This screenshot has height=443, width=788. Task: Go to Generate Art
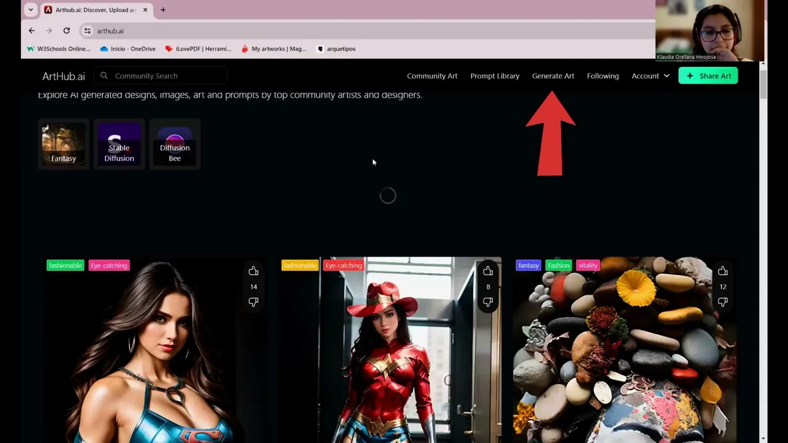coord(553,76)
